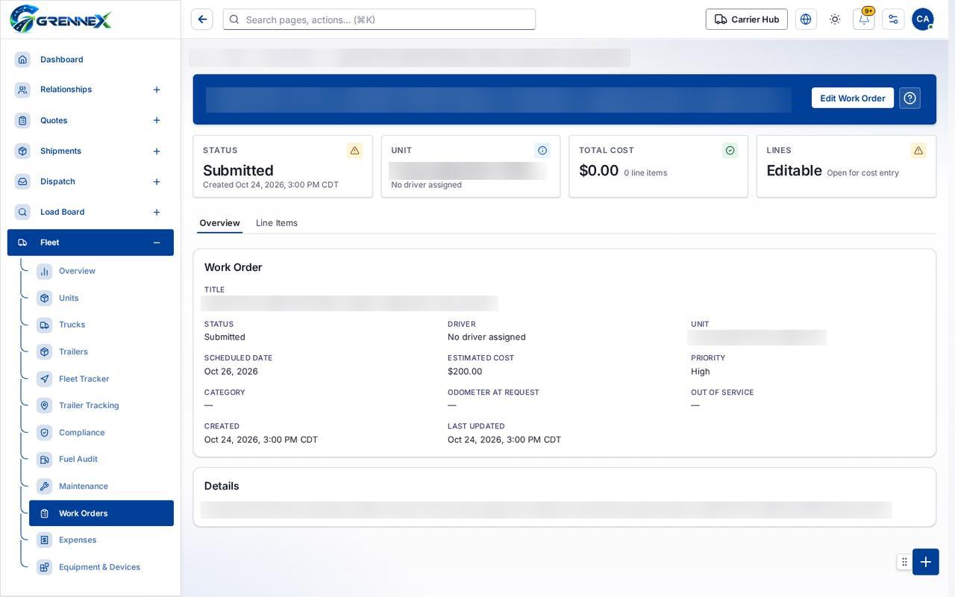Viewport: 955px width, 597px height.
Task: Open the CA user avatar menu
Action: pyautogui.click(x=923, y=19)
